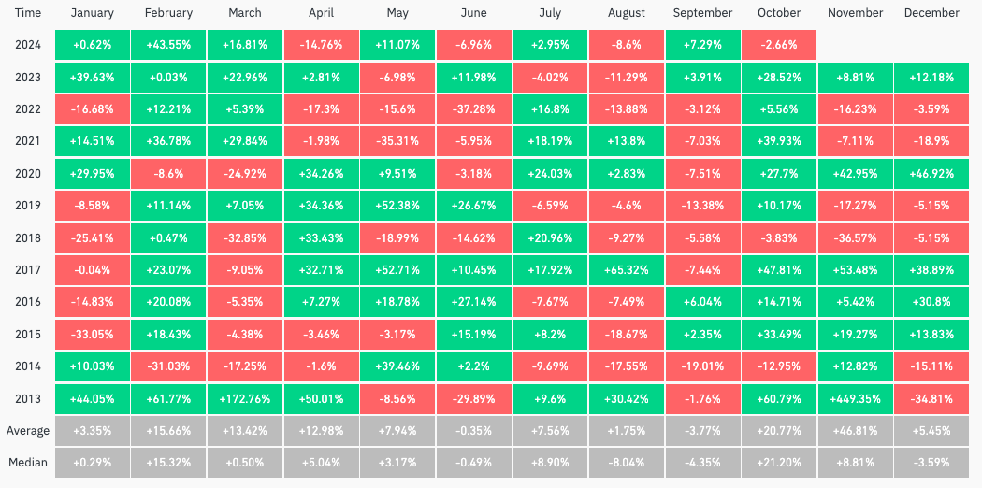
Task: Click the +65.32% August 2017 cell
Action: pyautogui.click(x=626, y=270)
